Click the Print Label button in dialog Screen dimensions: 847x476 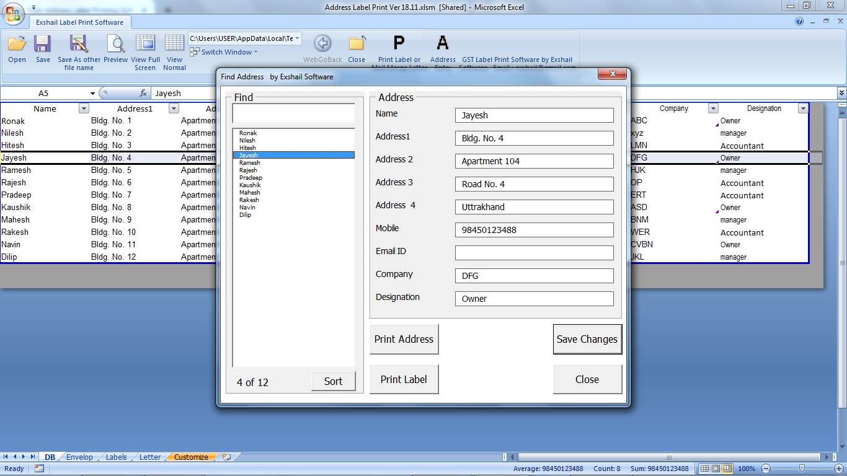[404, 379]
